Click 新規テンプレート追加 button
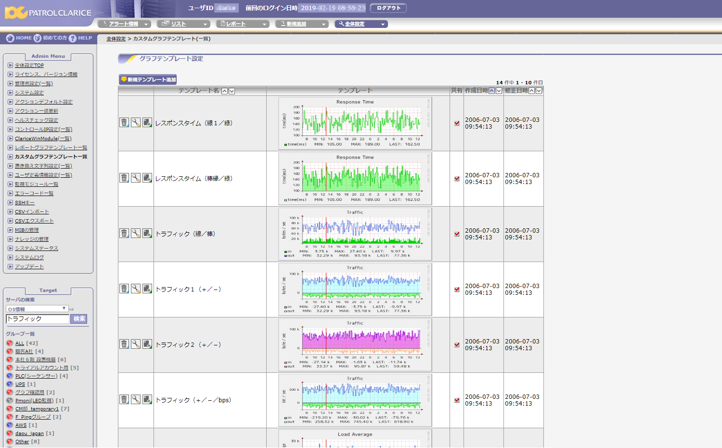Image resolution: width=722 pixels, height=448 pixels. (148, 79)
